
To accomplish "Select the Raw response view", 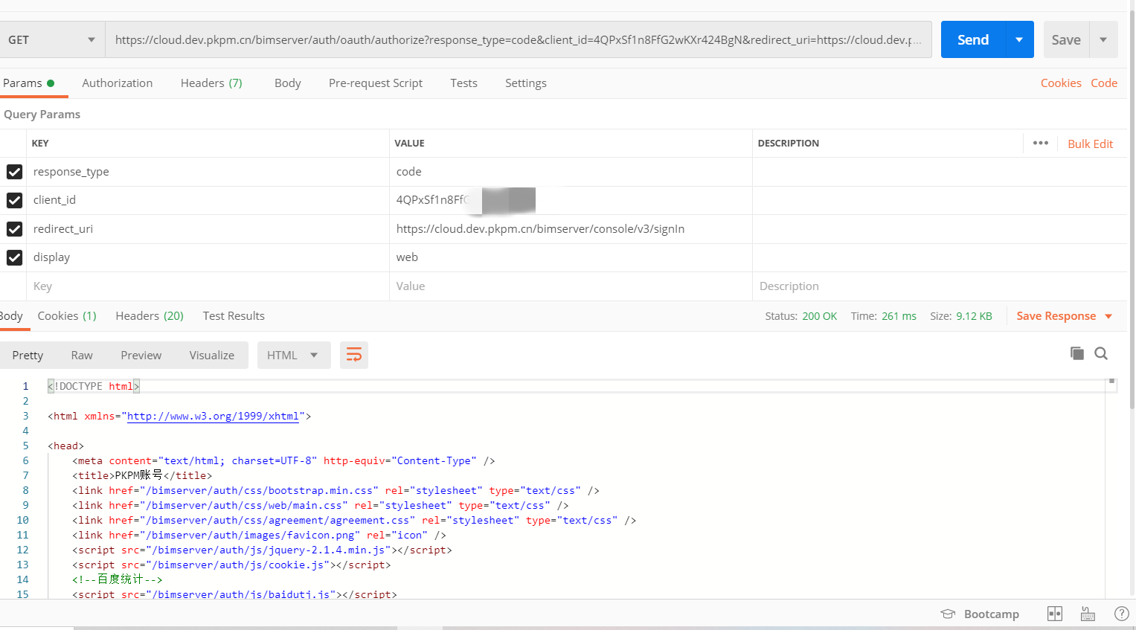I will point(82,355).
